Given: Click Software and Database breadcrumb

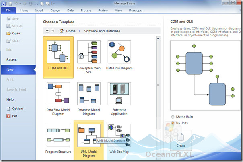Looking at the screenshot, I should tap(102, 31).
